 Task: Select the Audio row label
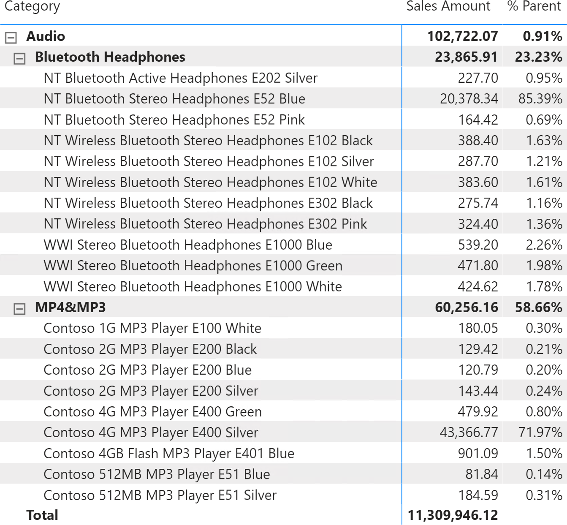coord(46,36)
